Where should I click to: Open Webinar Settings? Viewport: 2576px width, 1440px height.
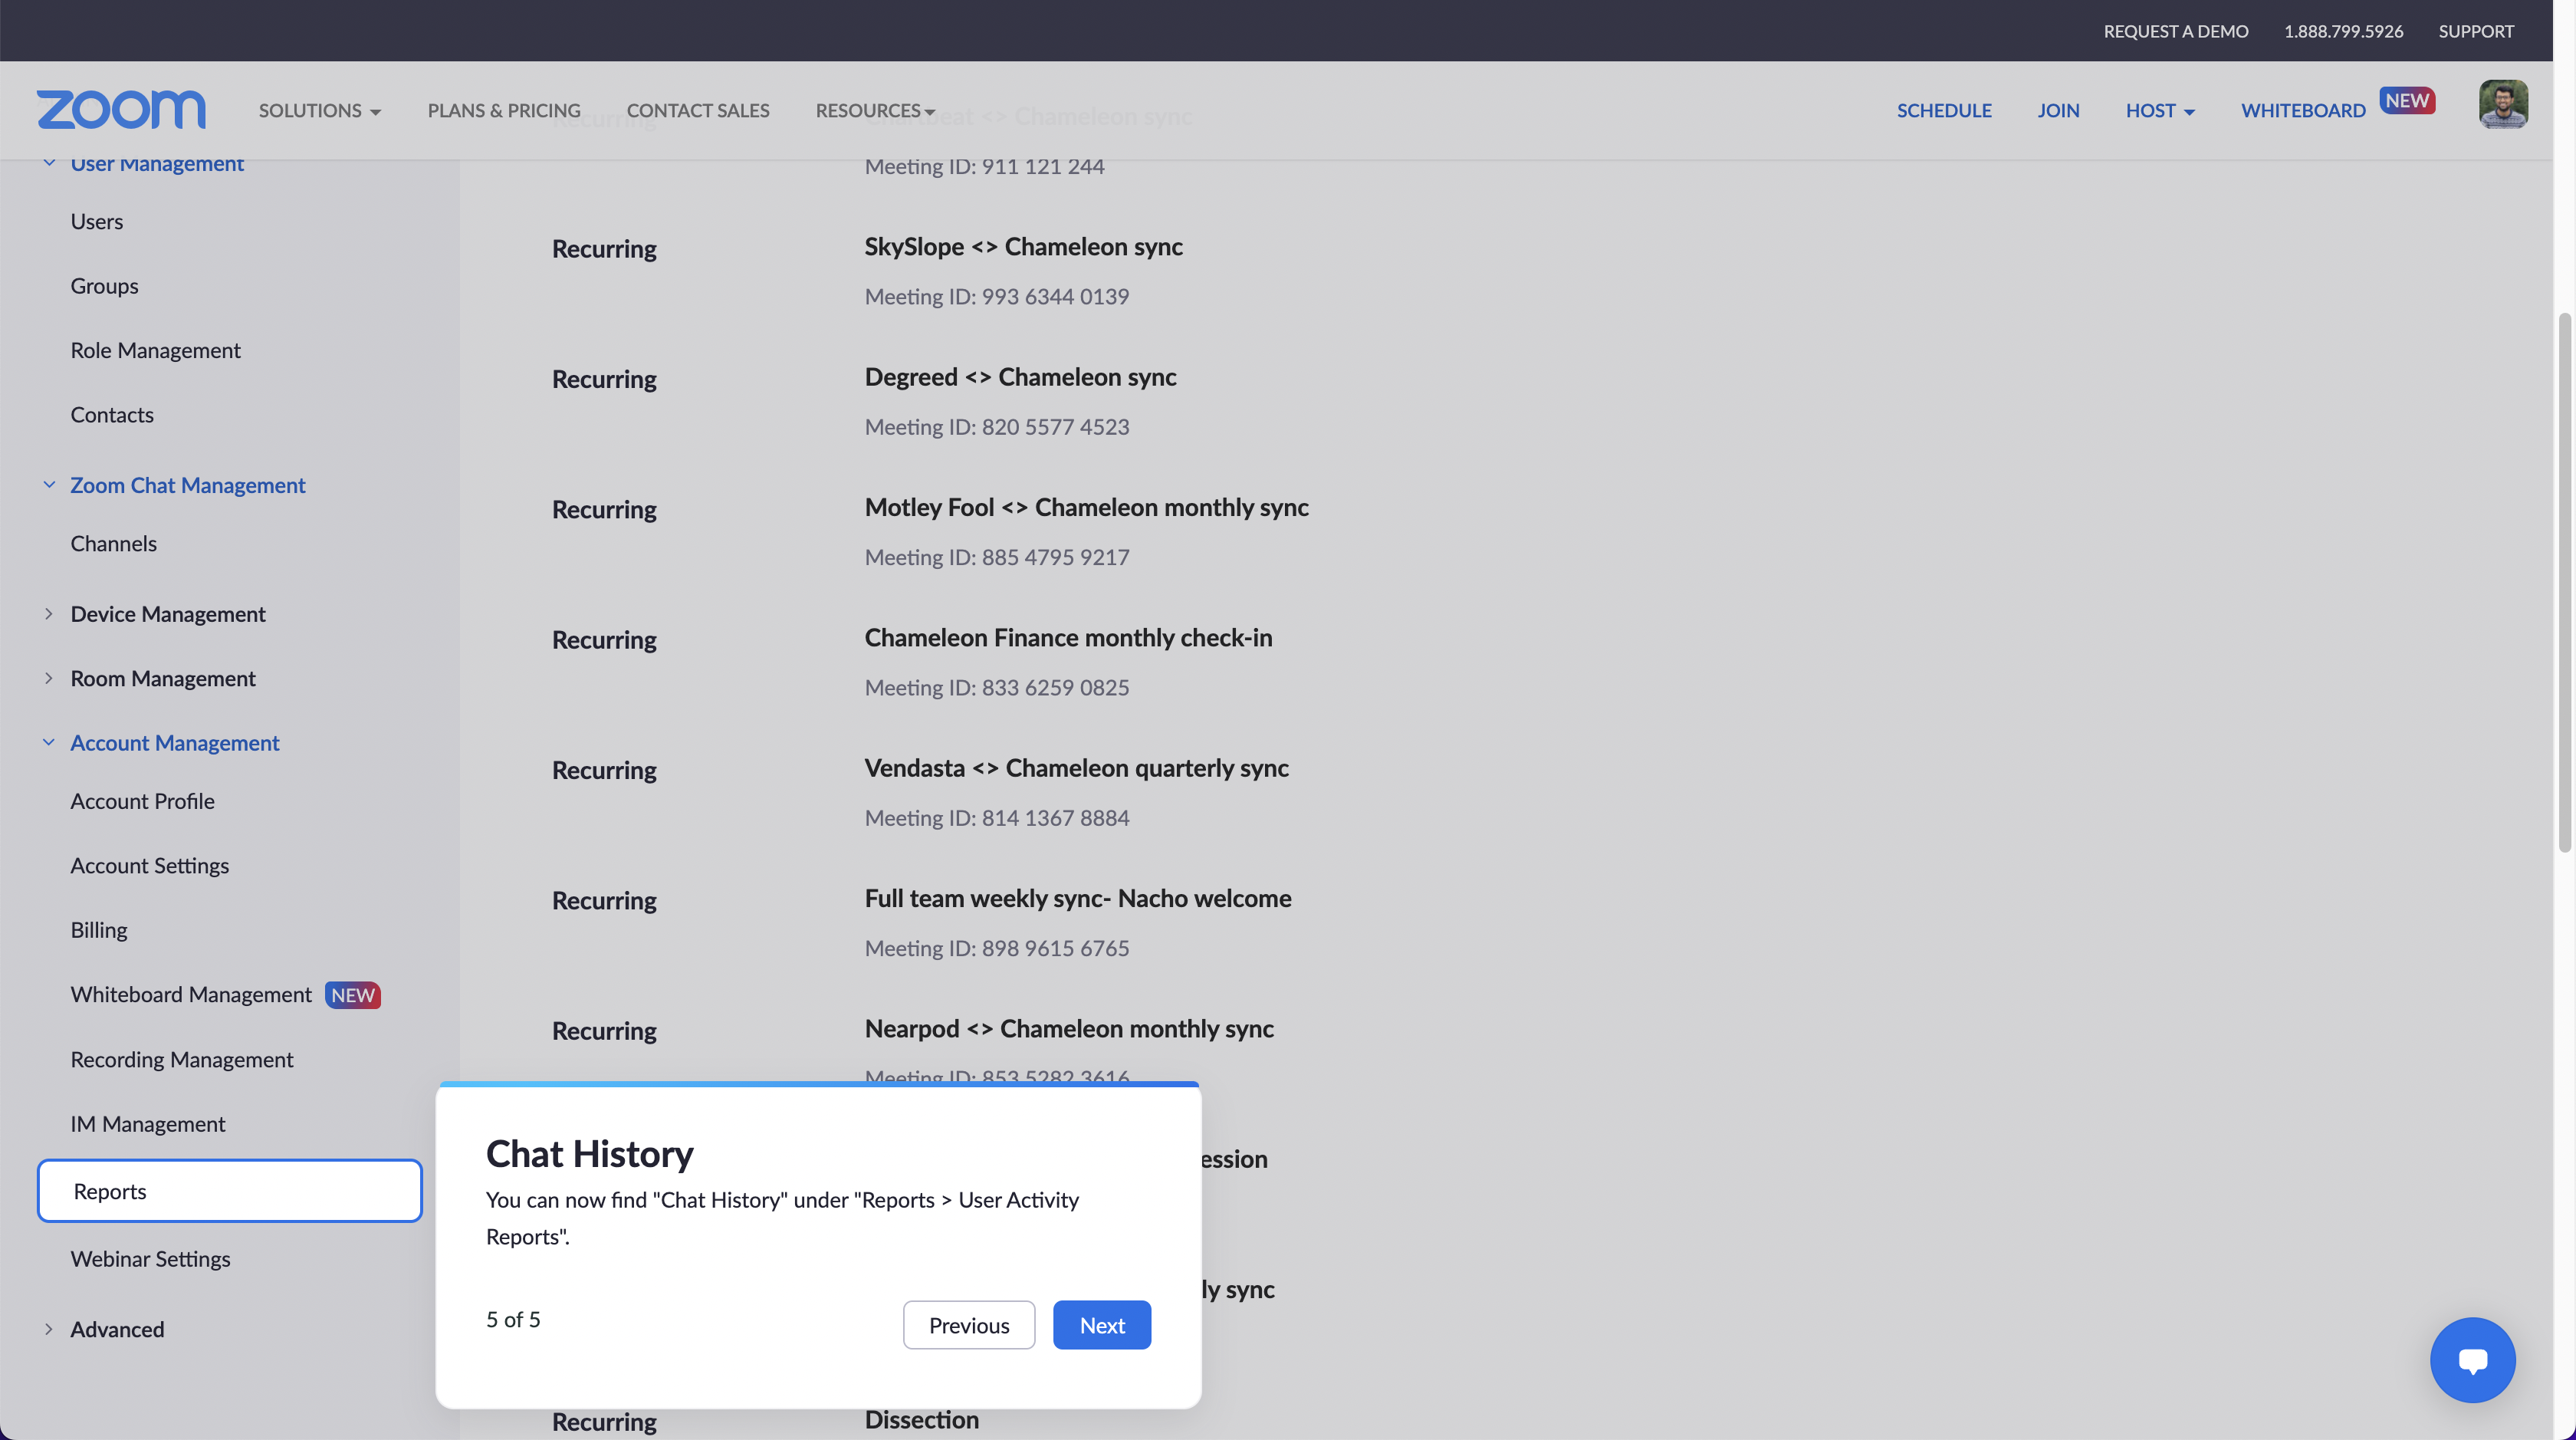pyautogui.click(x=150, y=1259)
